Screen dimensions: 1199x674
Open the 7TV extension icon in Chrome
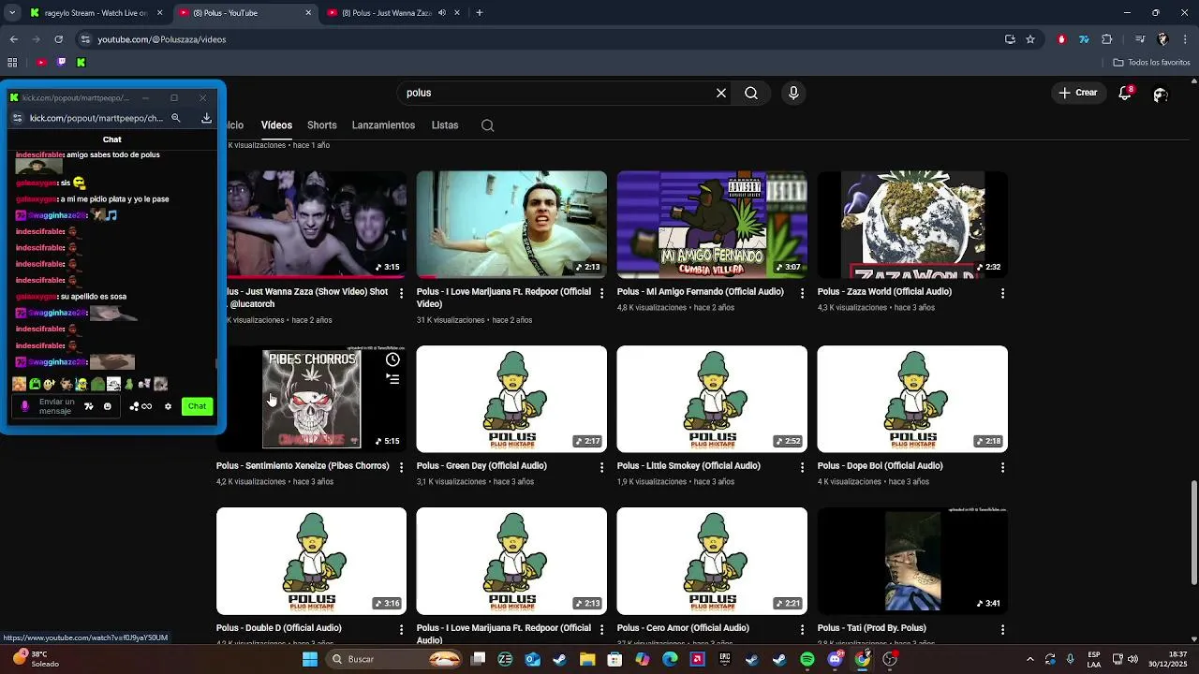(1084, 39)
